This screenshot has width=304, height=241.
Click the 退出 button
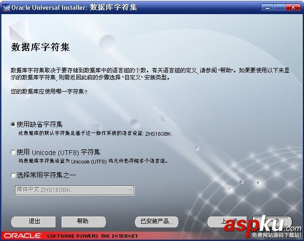point(33,222)
